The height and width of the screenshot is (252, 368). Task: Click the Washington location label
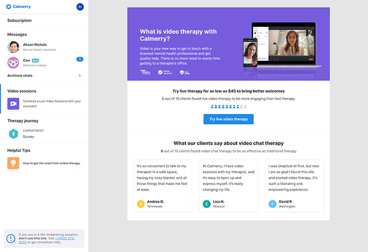click(287, 206)
